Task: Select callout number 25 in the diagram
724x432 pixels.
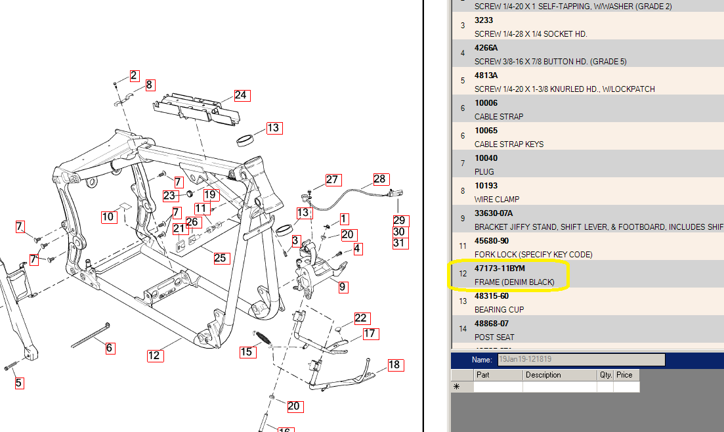Action: [x=221, y=257]
